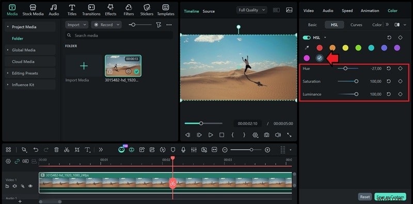Click the preview progress slider
This screenshot has height=204, width=413.
tap(203, 123)
